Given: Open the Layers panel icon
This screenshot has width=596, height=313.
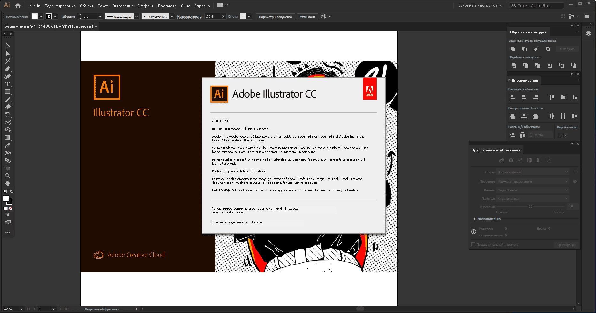Looking at the screenshot, I should tap(588, 34).
